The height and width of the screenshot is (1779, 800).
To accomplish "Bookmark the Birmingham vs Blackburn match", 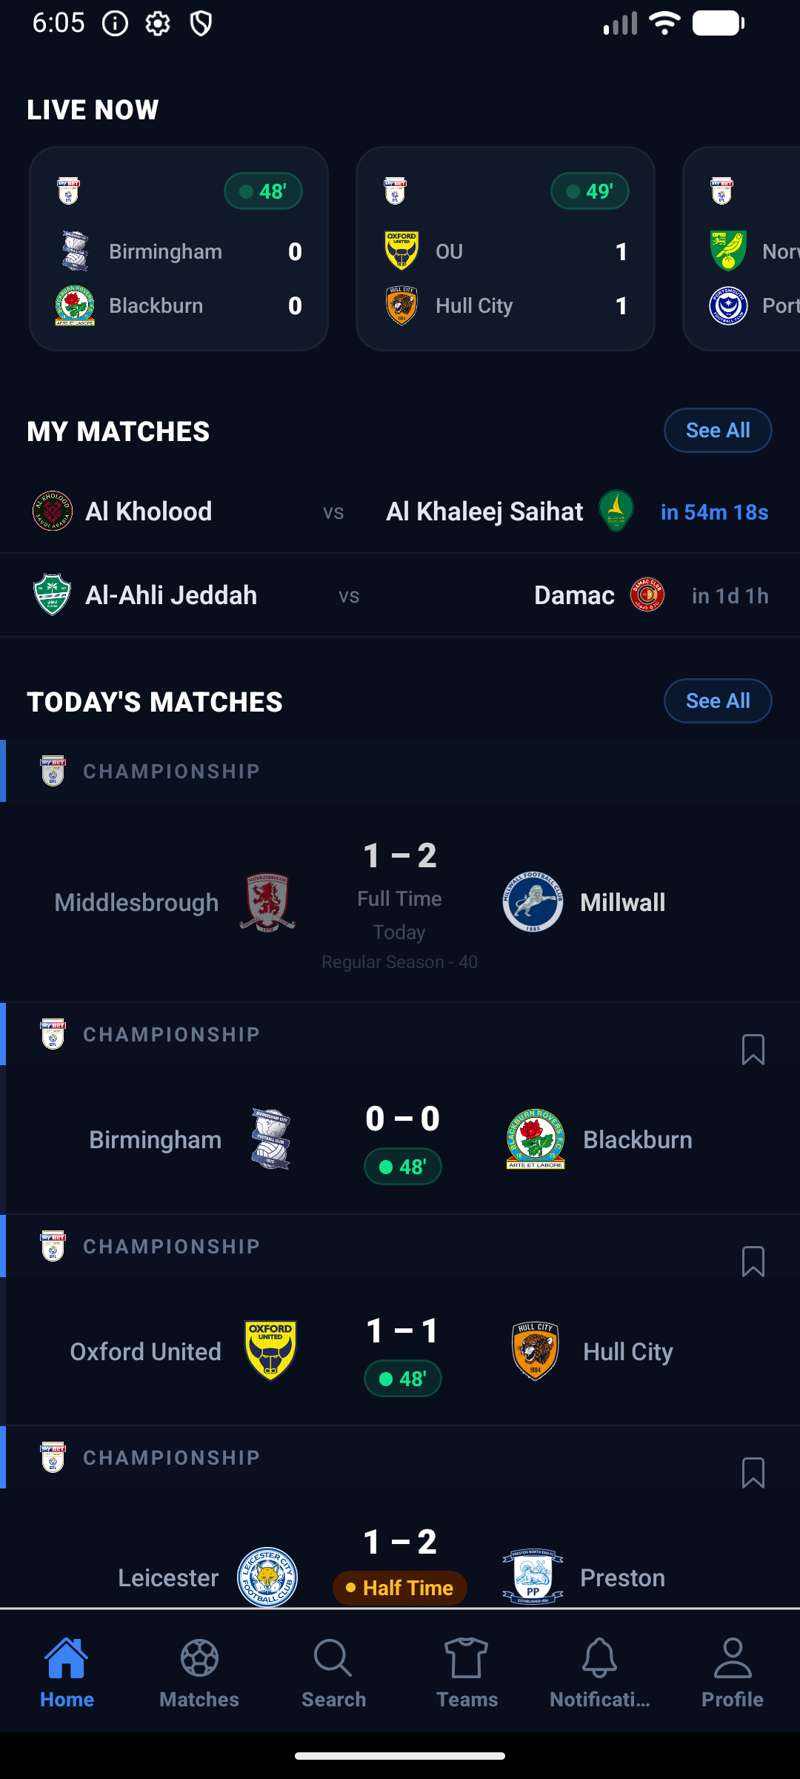I will pyautogui.click(x=754, y=1047).
